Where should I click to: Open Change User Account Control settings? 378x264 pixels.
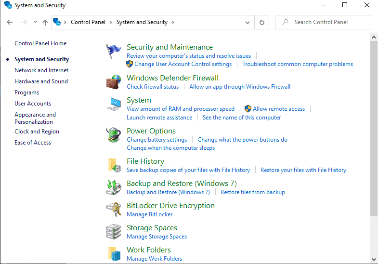tap(183, 64)
